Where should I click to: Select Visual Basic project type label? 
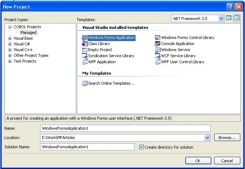pos(24,38)
